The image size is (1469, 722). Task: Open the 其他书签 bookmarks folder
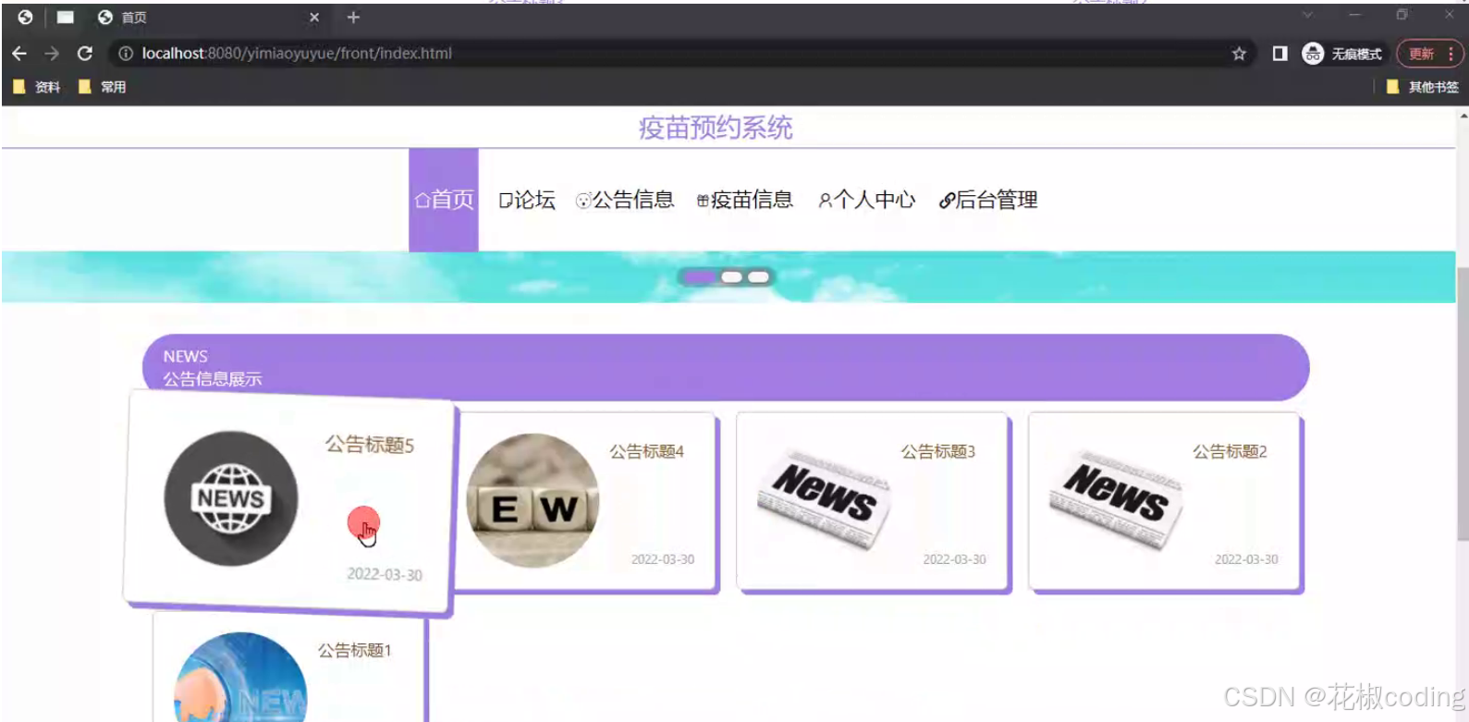1423,87
